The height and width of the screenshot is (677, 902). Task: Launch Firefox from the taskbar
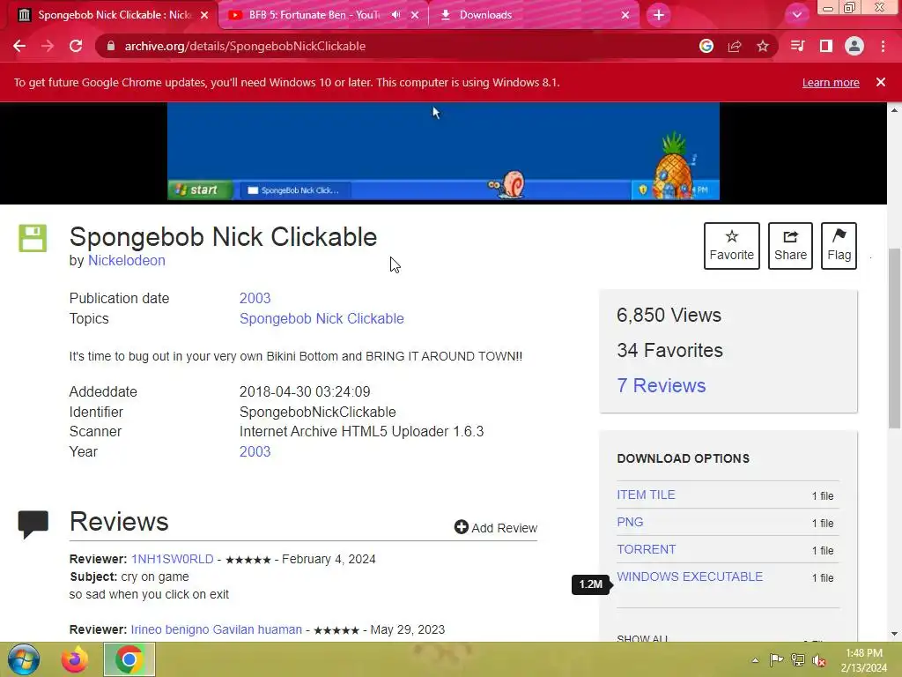tap(75, 659)
